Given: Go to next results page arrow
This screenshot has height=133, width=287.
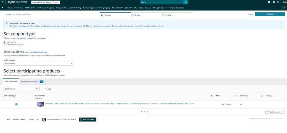Looking at the screenshot, I should [148, 112].
